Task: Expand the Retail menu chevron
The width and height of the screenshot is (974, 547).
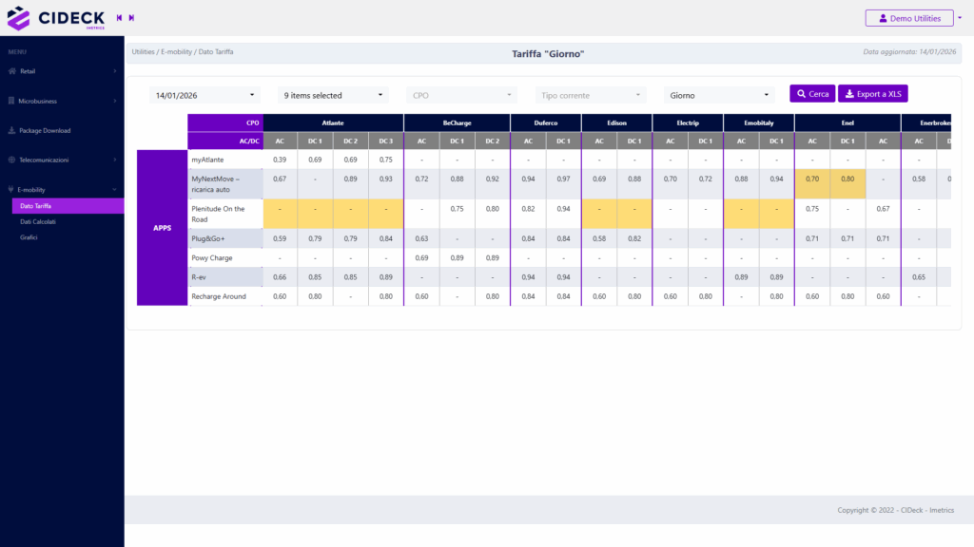Action: 115,71
